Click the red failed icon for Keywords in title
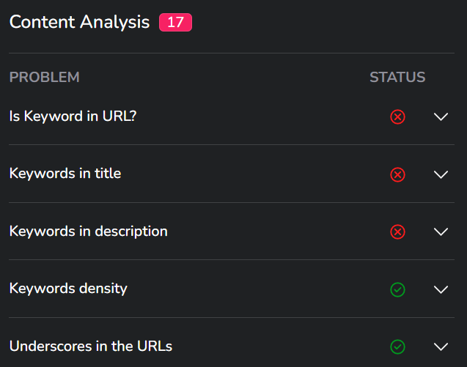 tap(397, 174)
